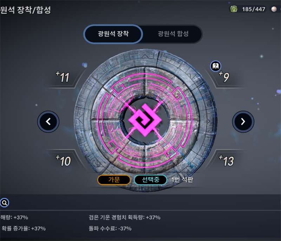Viewport: 281px width, 241px height.
Task: Select the +11 slot at upper left
Action: (63, 77)
